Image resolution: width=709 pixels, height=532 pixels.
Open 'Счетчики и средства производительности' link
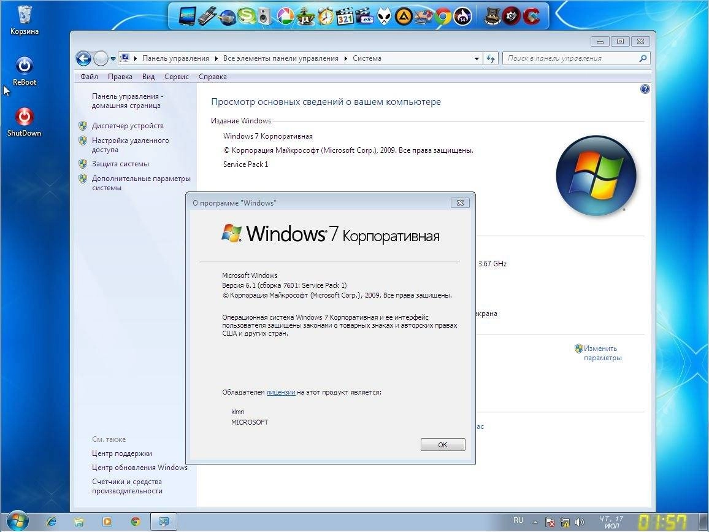(127, 486)
